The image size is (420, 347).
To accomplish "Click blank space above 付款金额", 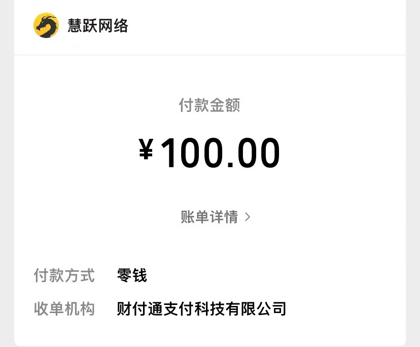I will pyautogui.click(x=210, y=76).
